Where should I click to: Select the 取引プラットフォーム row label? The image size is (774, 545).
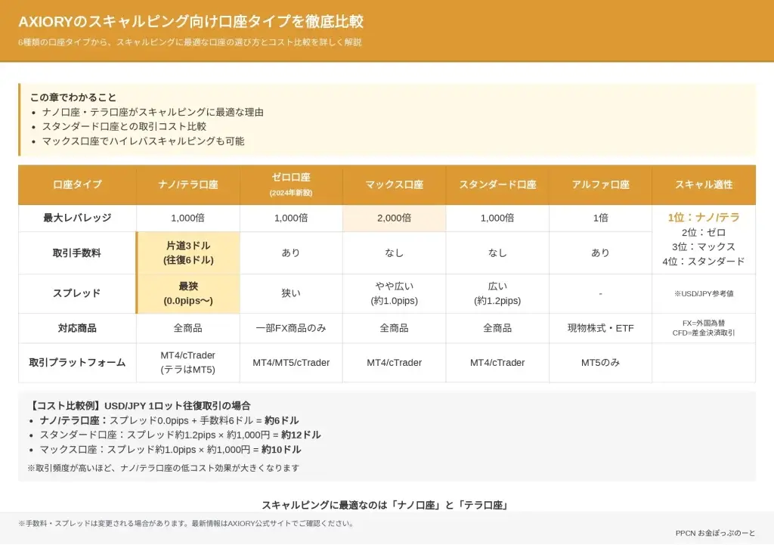coord(77,362)
